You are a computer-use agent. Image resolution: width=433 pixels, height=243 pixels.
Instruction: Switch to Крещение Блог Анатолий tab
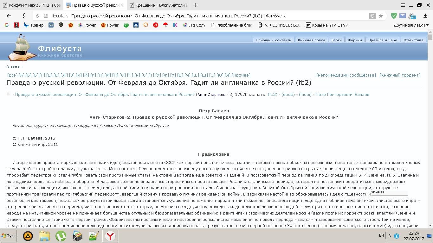click(x=158, y=5)
